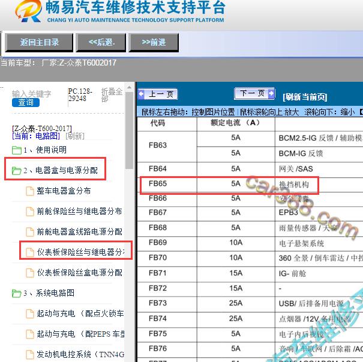This screenshot has height=362, width=363.
Task: Click the open folder icon of 电器盒与电源分配
Action: [17, 171]
